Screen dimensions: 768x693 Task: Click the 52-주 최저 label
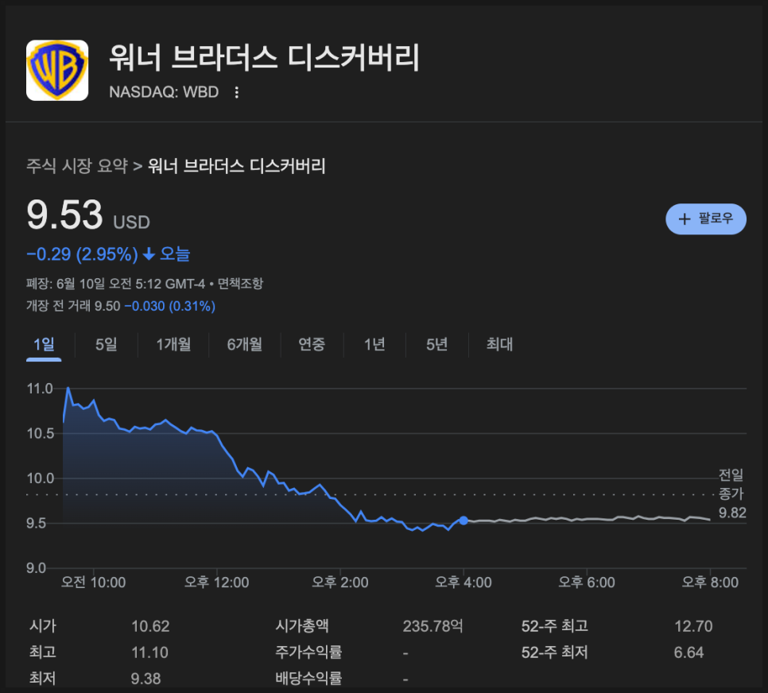554,652
